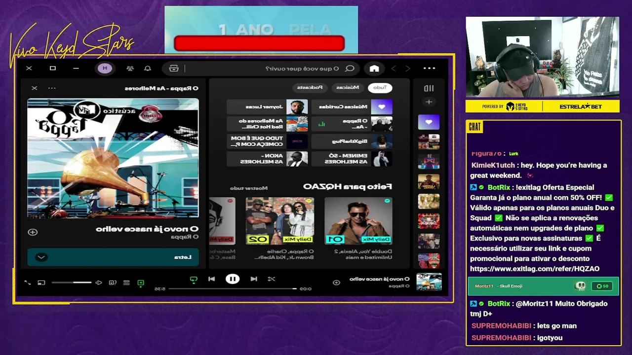Adjust the volume slider
This screenshot has width=632, height=355.
(72, 283)
